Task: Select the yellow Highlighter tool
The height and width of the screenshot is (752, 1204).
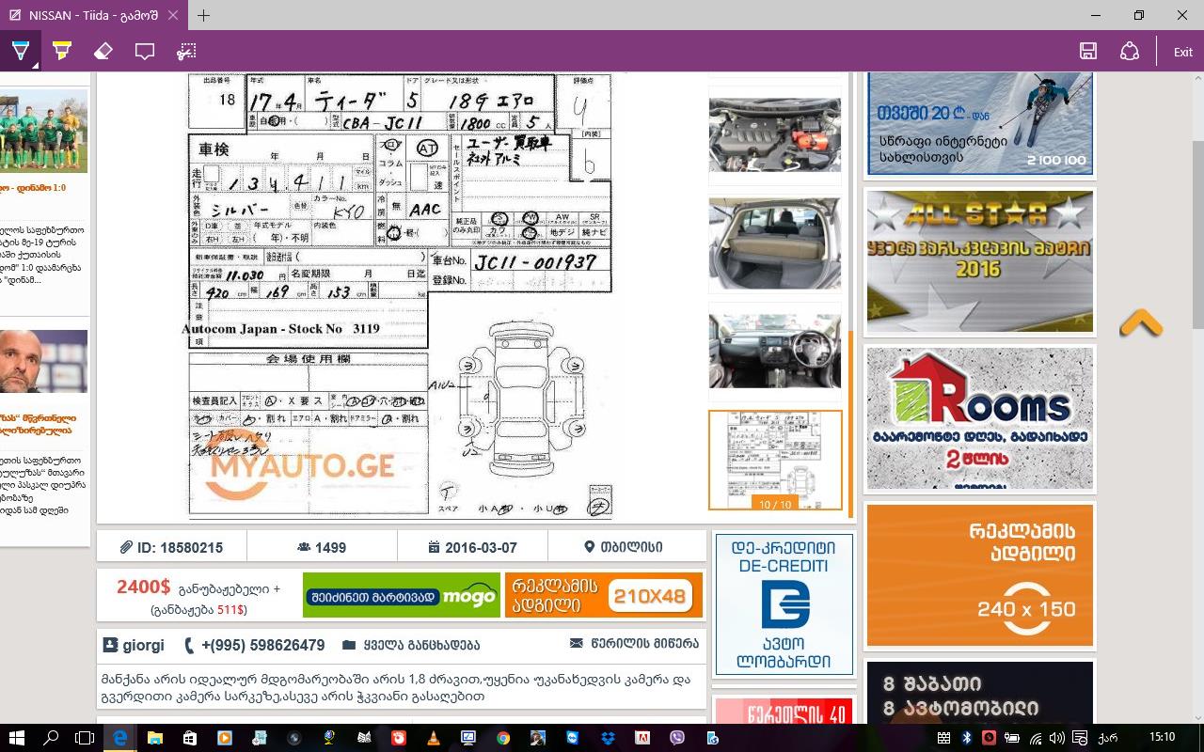Action: tap(62, 52)
